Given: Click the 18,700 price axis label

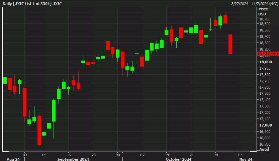Looking at the screenshot, I should click(265, 19).
